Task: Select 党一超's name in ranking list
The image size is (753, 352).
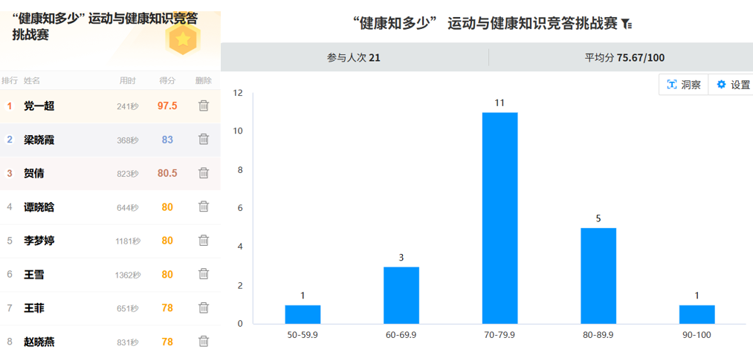Action: coord(39,105)
